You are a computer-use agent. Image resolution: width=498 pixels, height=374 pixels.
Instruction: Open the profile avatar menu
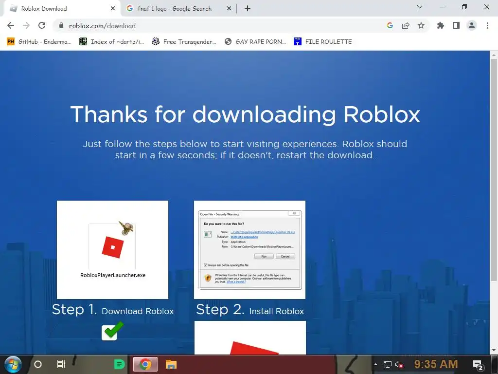click(472, 25)
